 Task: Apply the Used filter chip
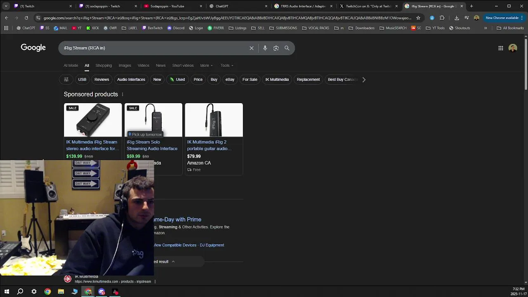pyautogui.click(x=177, y=80)
